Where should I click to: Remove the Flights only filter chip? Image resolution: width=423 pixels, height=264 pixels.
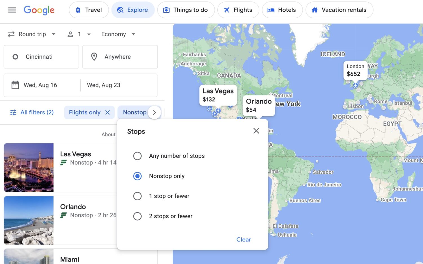point(107,112)
